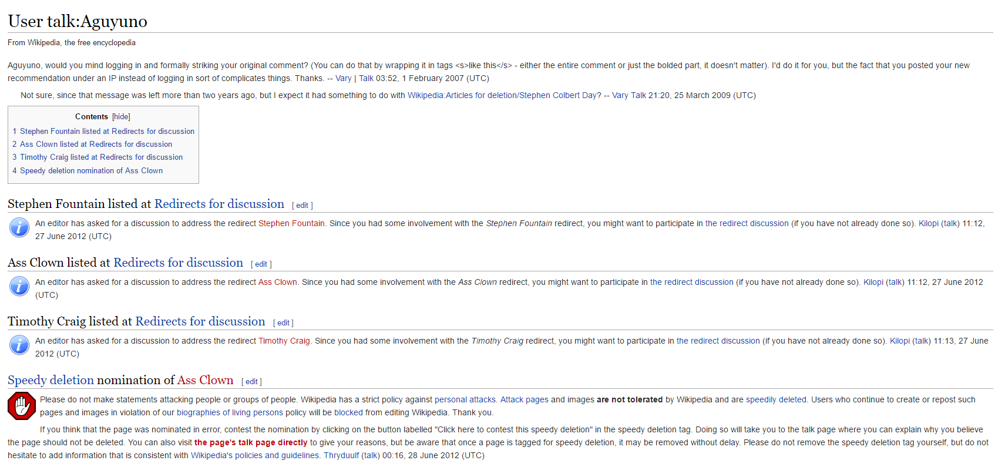Open the page's talk page directly link
Screen dimensions: 1005x467
[251, 442]
